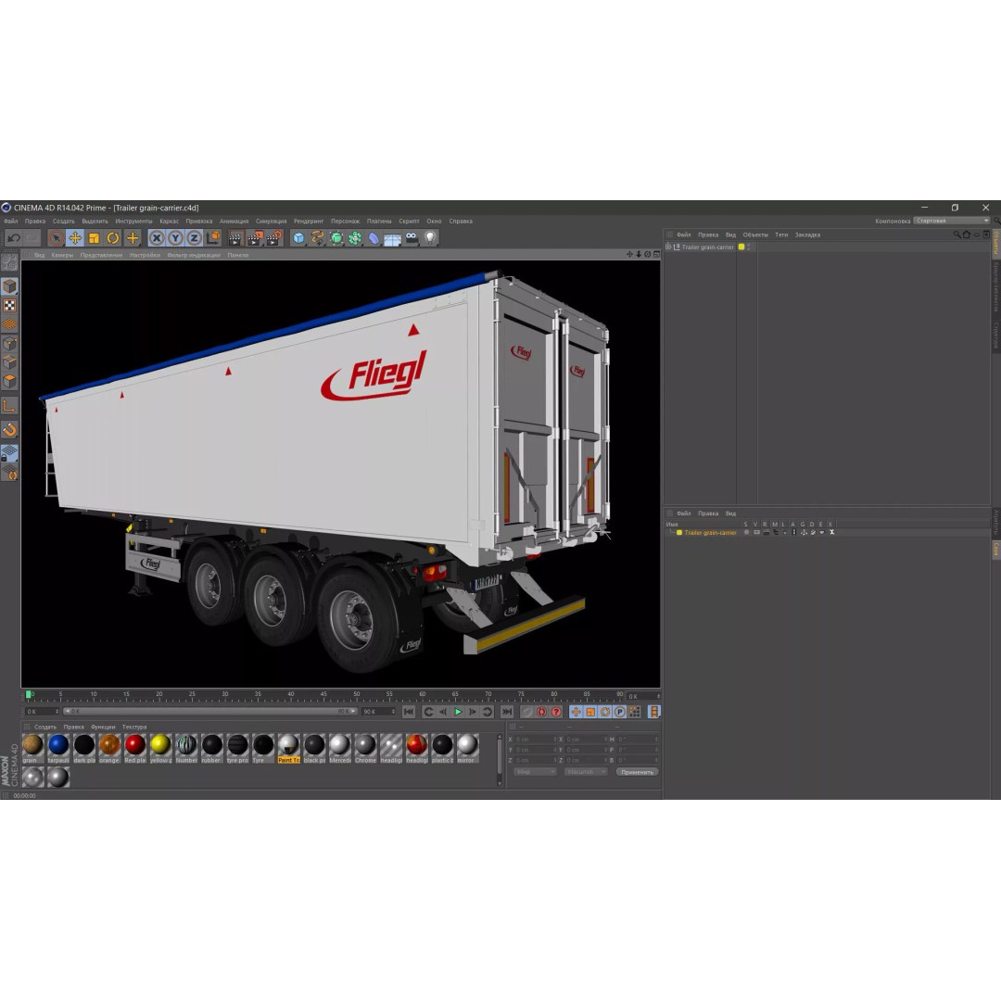
Task: Expand Trailer grain-carrier in Object Manager
Action: (x=667, y=247)
